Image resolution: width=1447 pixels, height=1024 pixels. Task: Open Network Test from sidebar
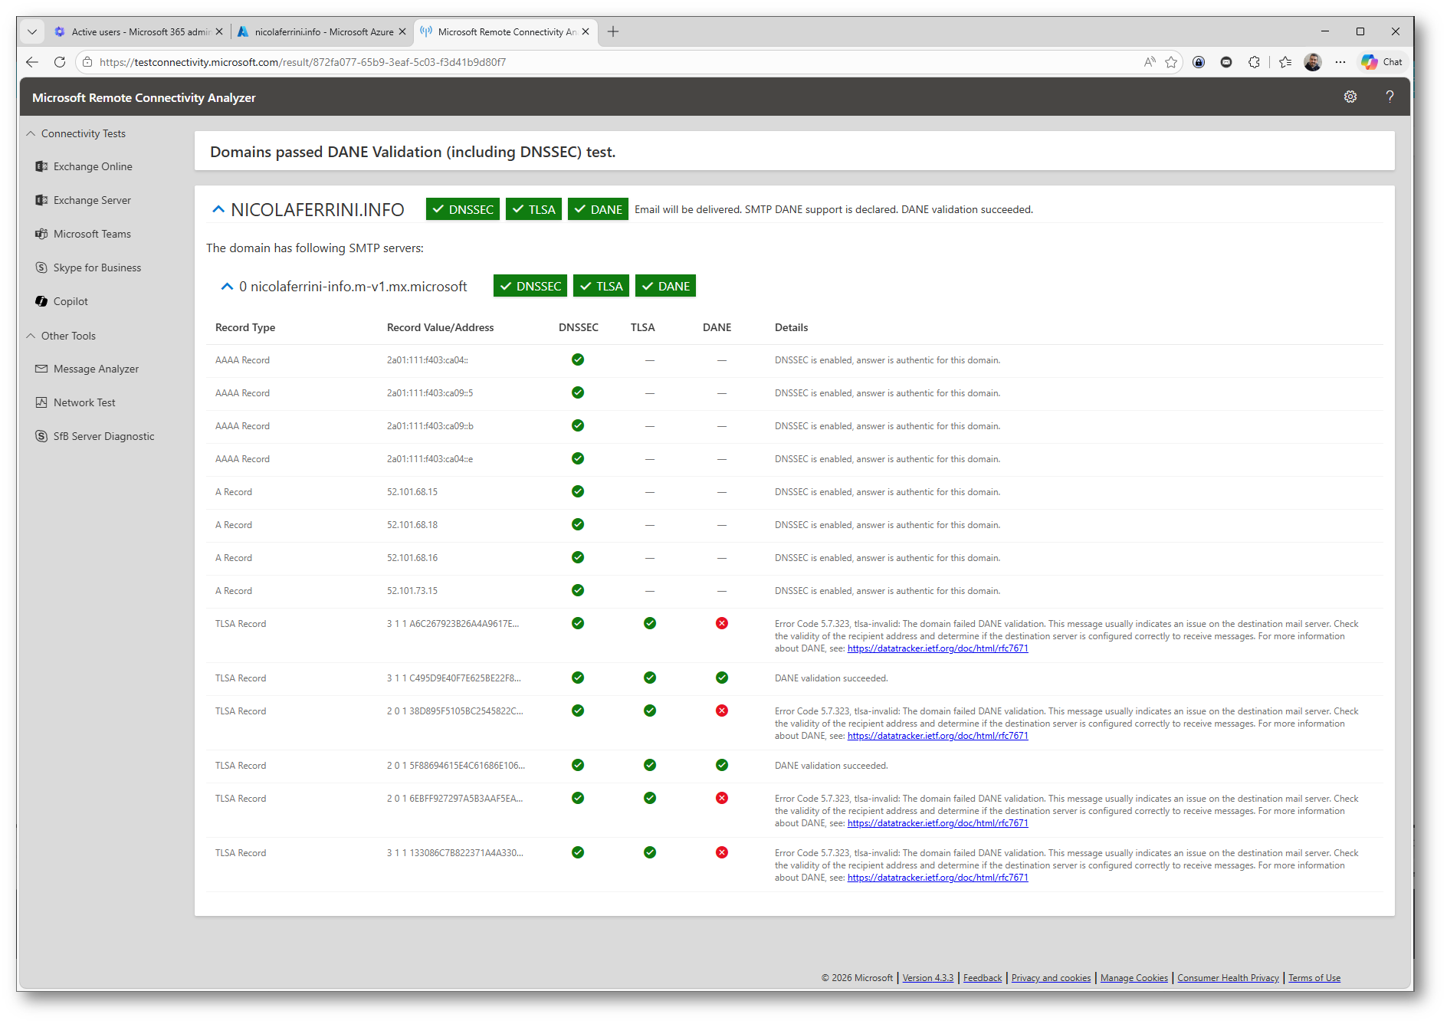(84, 402)
